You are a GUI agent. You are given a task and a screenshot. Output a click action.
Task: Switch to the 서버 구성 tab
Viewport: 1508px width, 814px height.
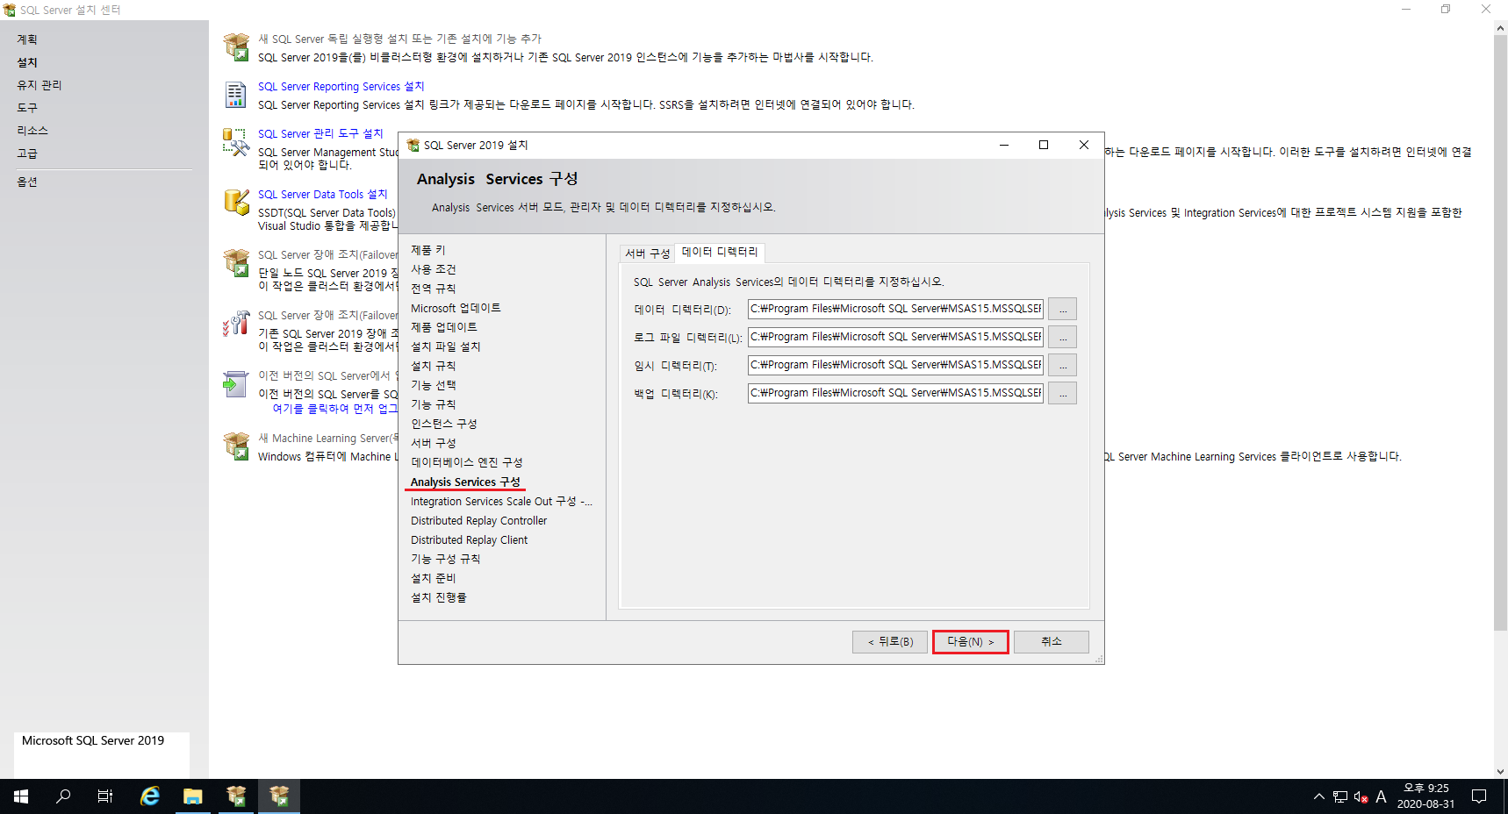click(x=648, y=253)
